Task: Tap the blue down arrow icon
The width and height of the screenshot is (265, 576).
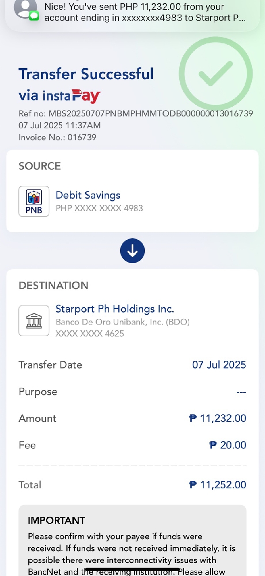Action: (132, 251)
